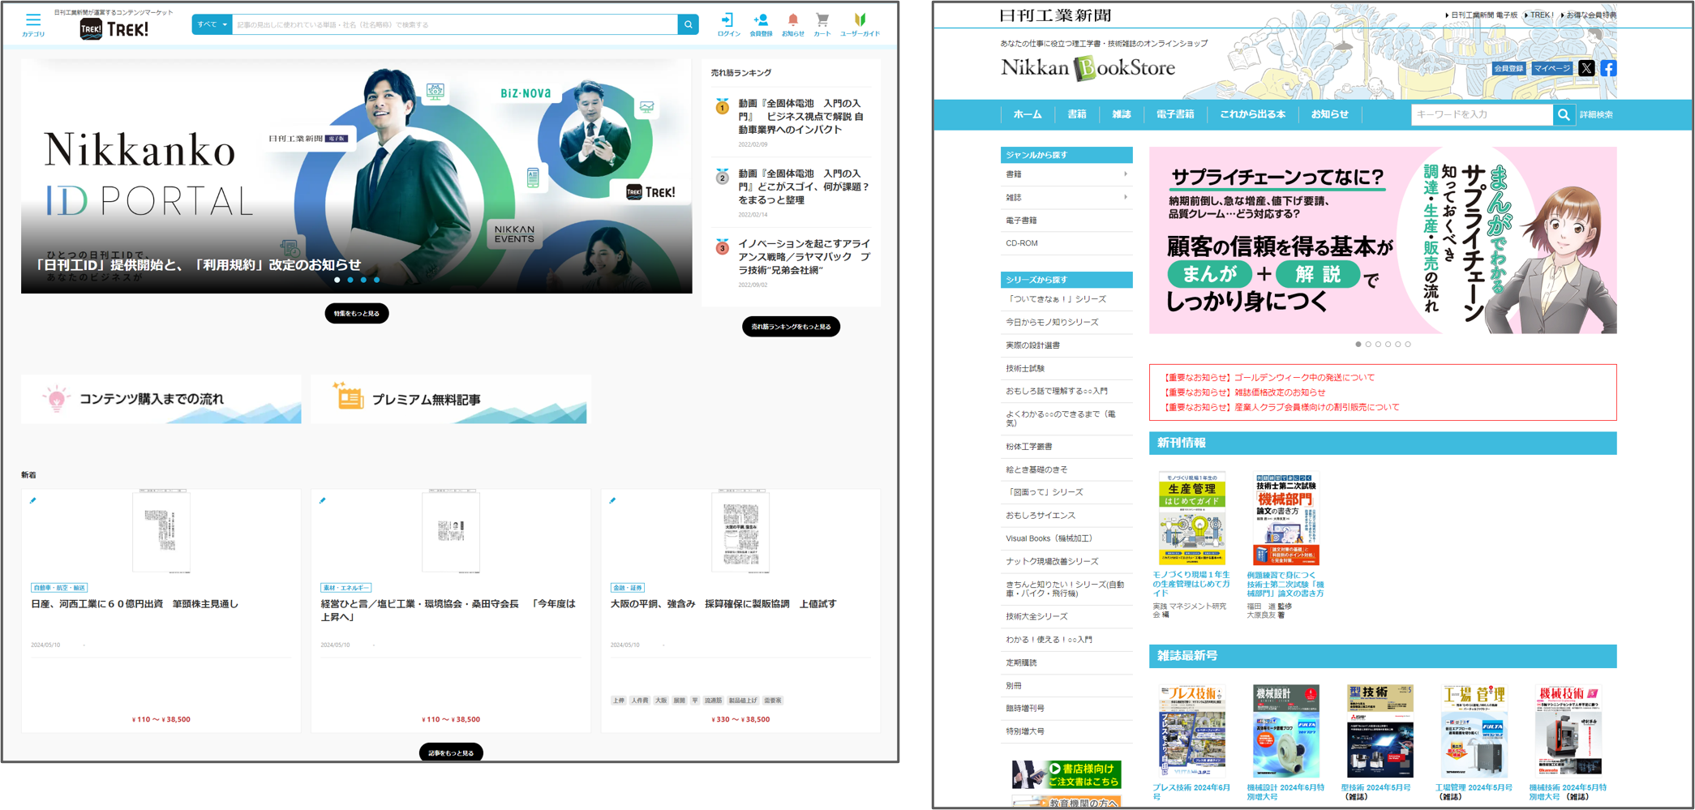Viewport: 1695px width, 810px height.
Task: Open the shopping cart icon
Action: (x=822, y=20)
